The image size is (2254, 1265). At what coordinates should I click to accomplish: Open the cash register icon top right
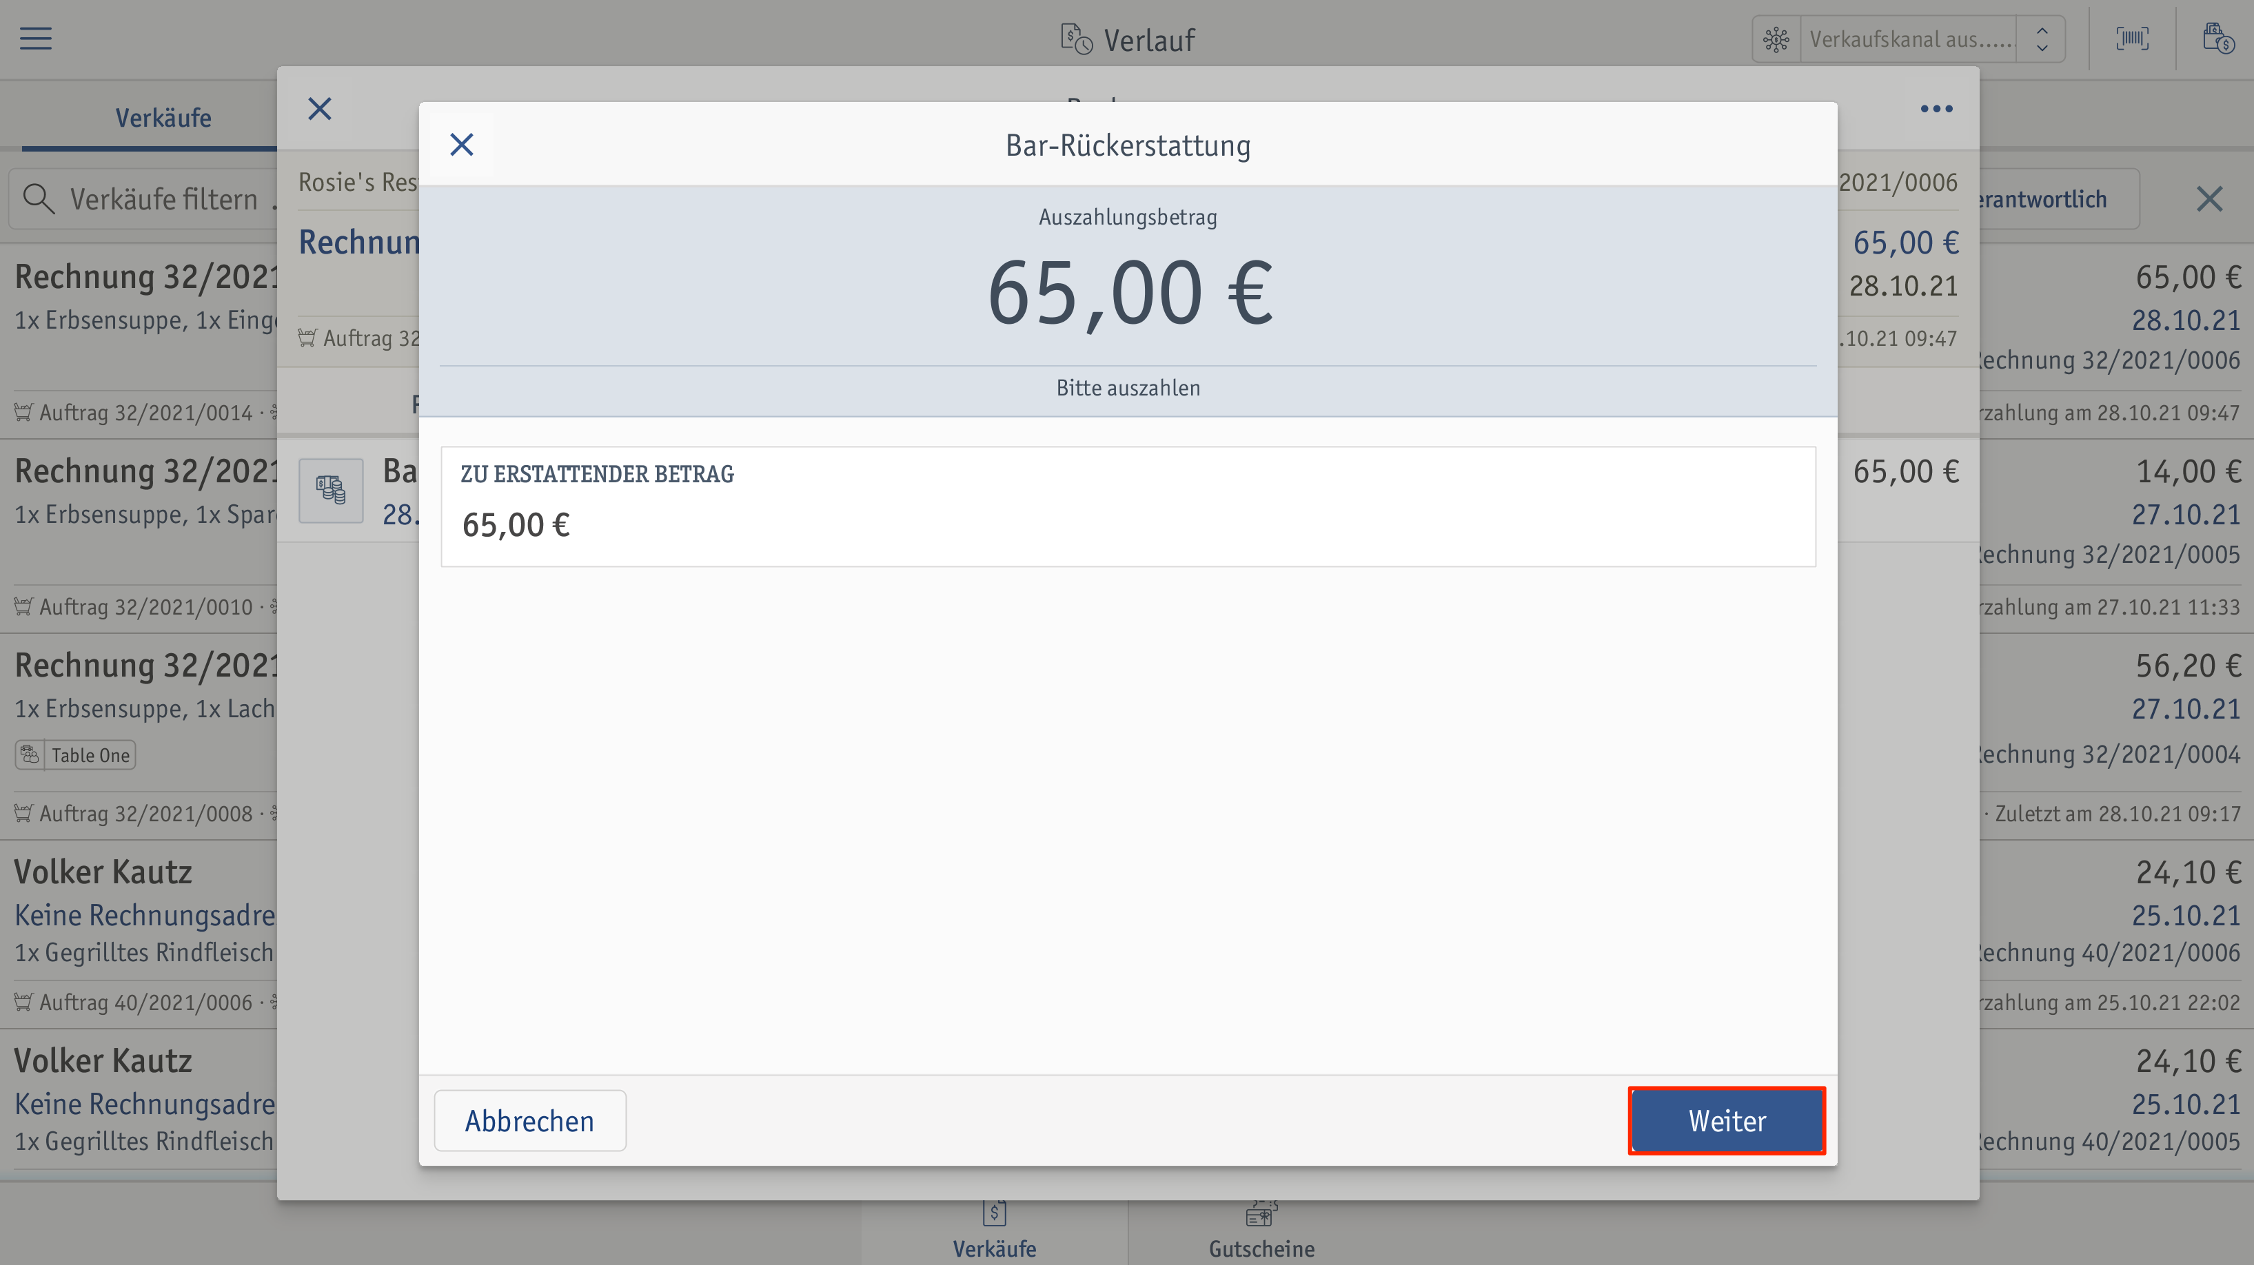pos(2217,39)
